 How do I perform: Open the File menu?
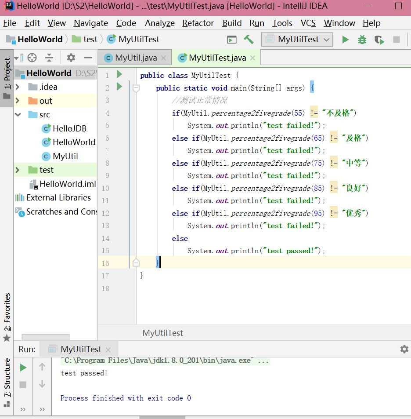(10, 23)
